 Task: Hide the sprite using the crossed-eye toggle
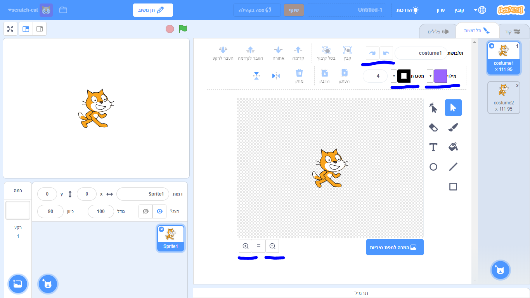(x=145, y=211)
